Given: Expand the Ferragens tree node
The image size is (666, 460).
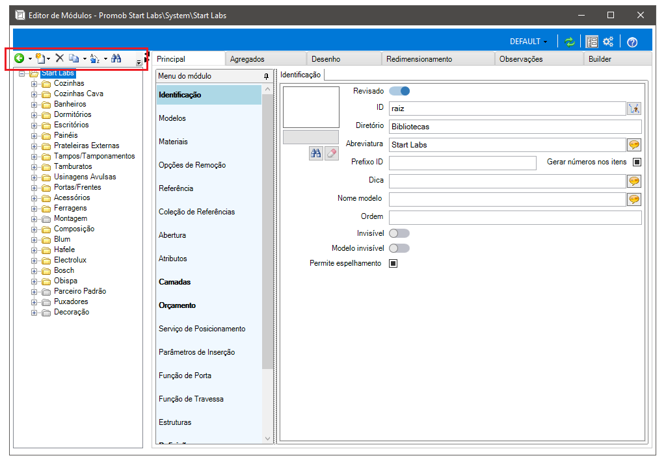Looking at the screenshot, I should [x=34, y=209].
